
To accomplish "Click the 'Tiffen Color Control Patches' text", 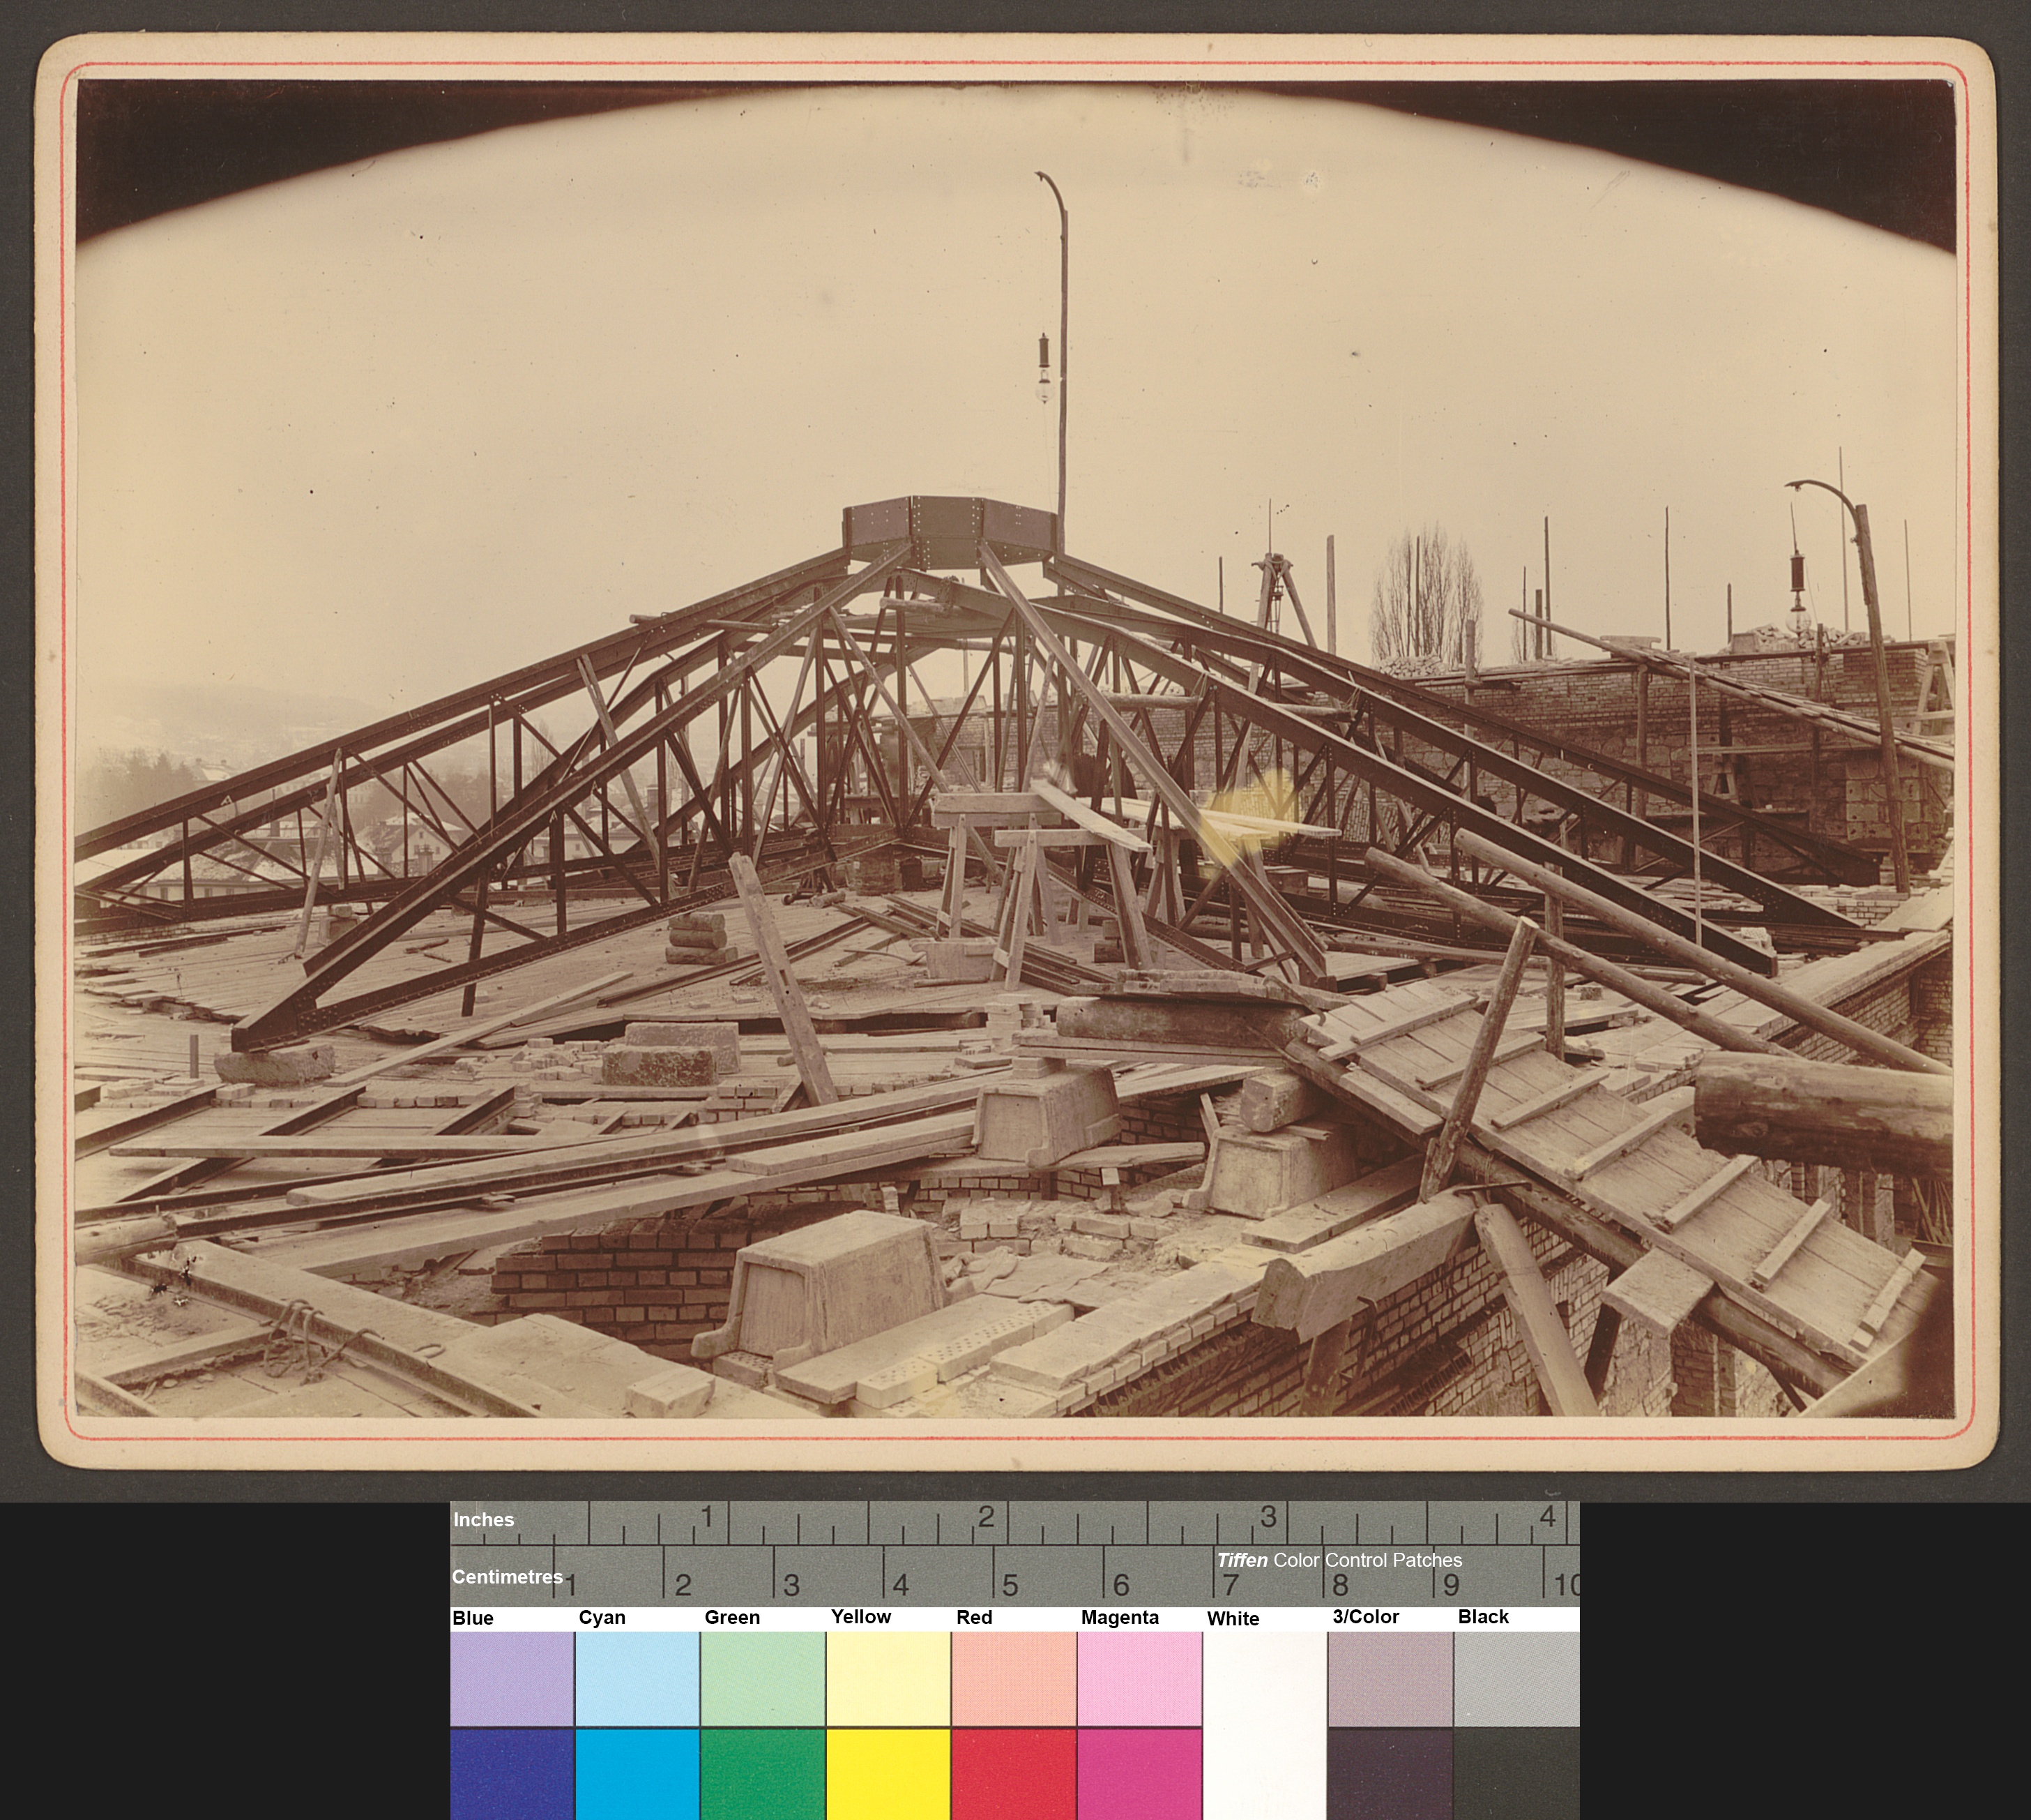I will [x=1339, y=1560].
